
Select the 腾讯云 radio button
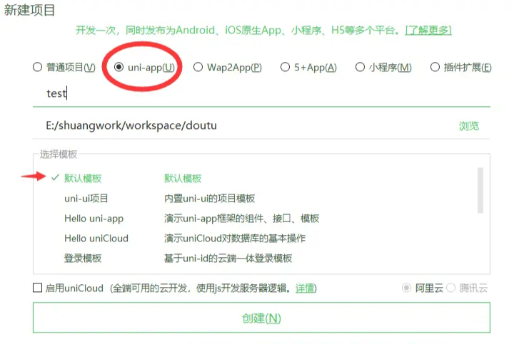(x=450, y=288)
